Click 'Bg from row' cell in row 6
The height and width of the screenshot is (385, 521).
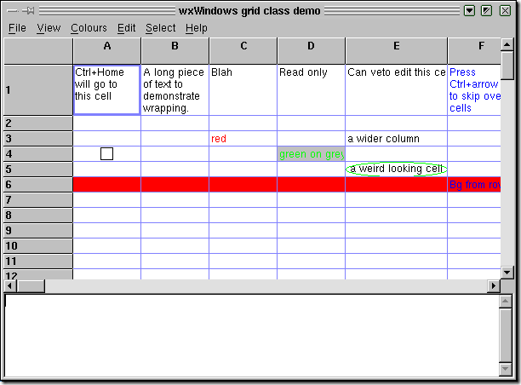tap(474, 185)
